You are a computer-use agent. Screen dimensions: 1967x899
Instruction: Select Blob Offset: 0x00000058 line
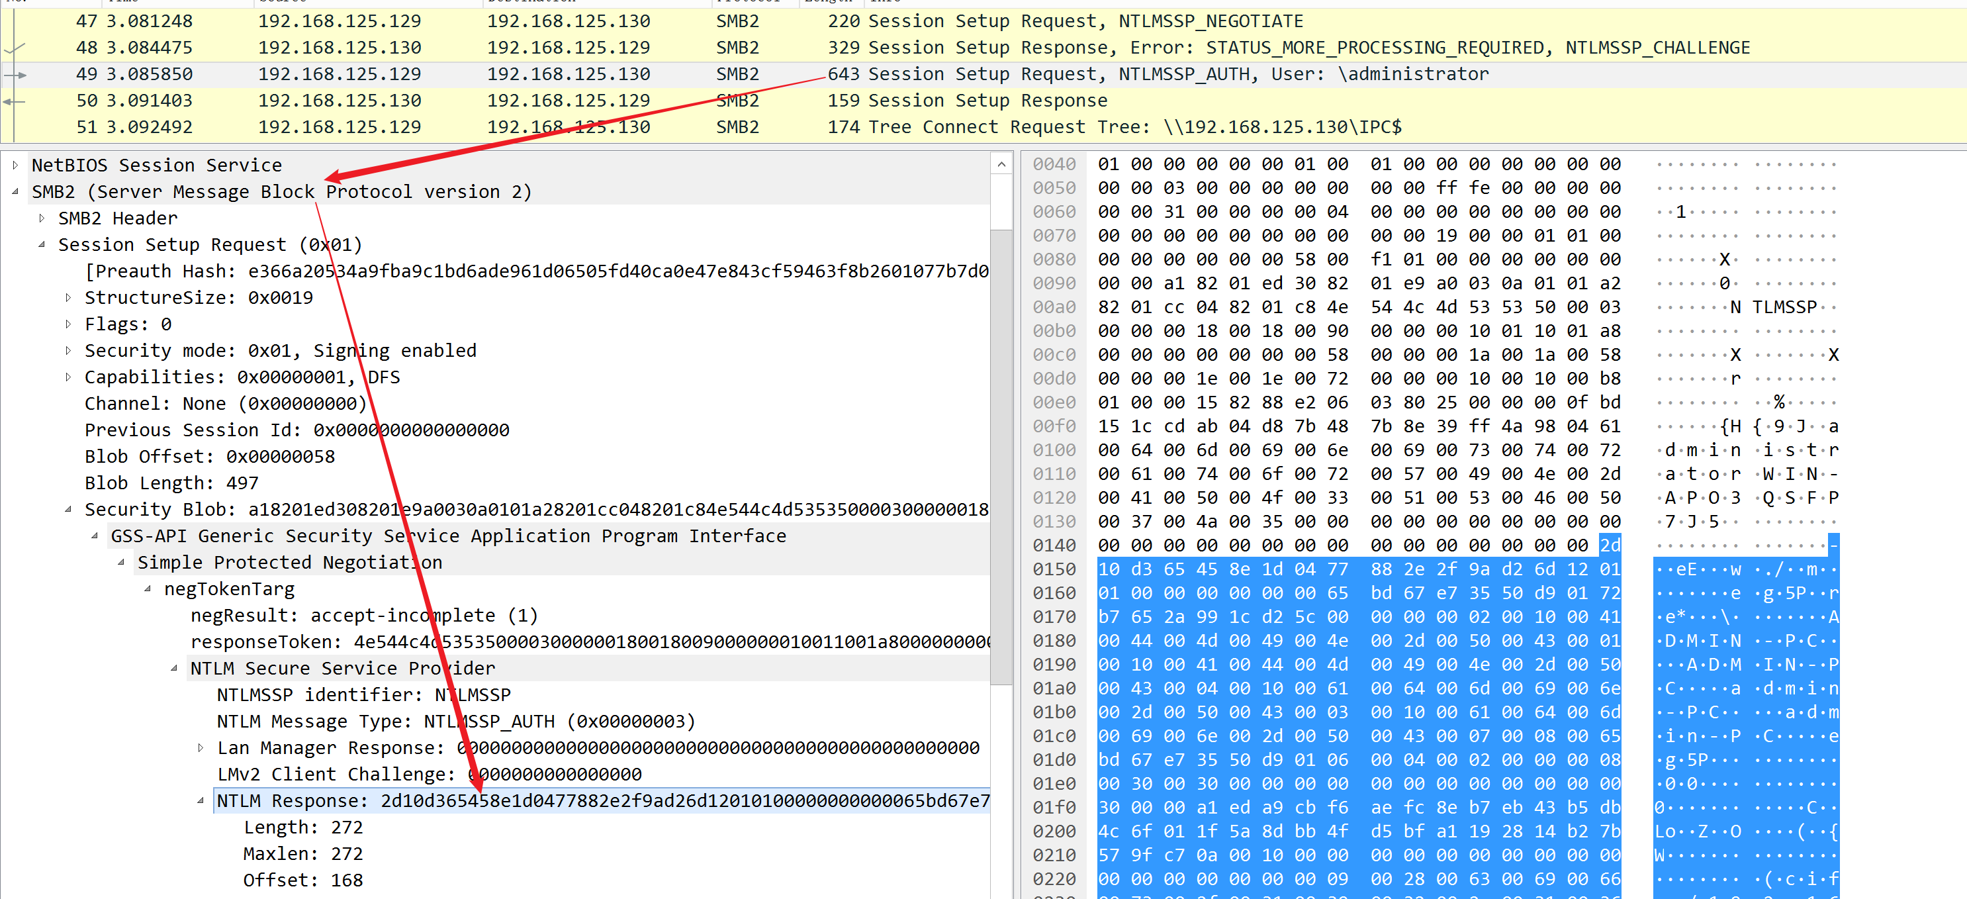click(x=210, y=457)
